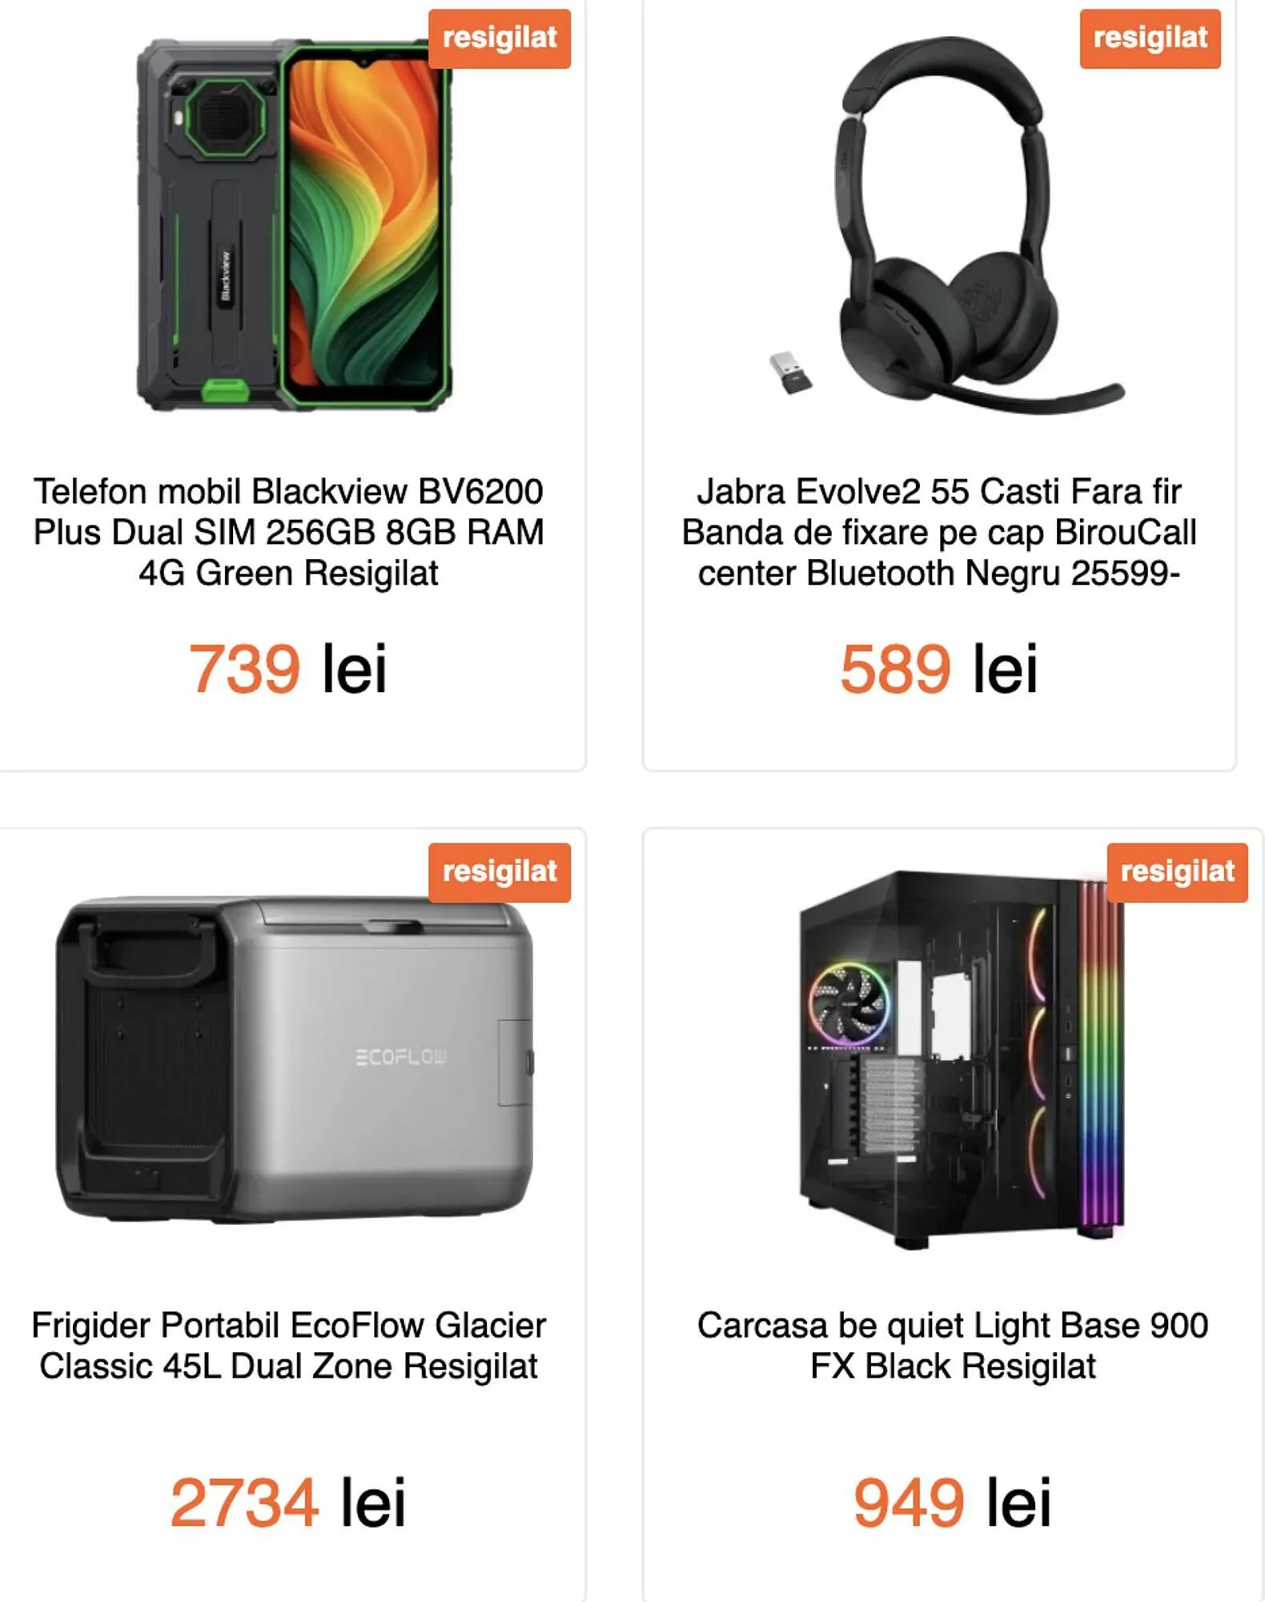Open Frigider Portabil EcoFlow Glacier Classic link
The image size is (1265, 1602).
click(288, 1346)
